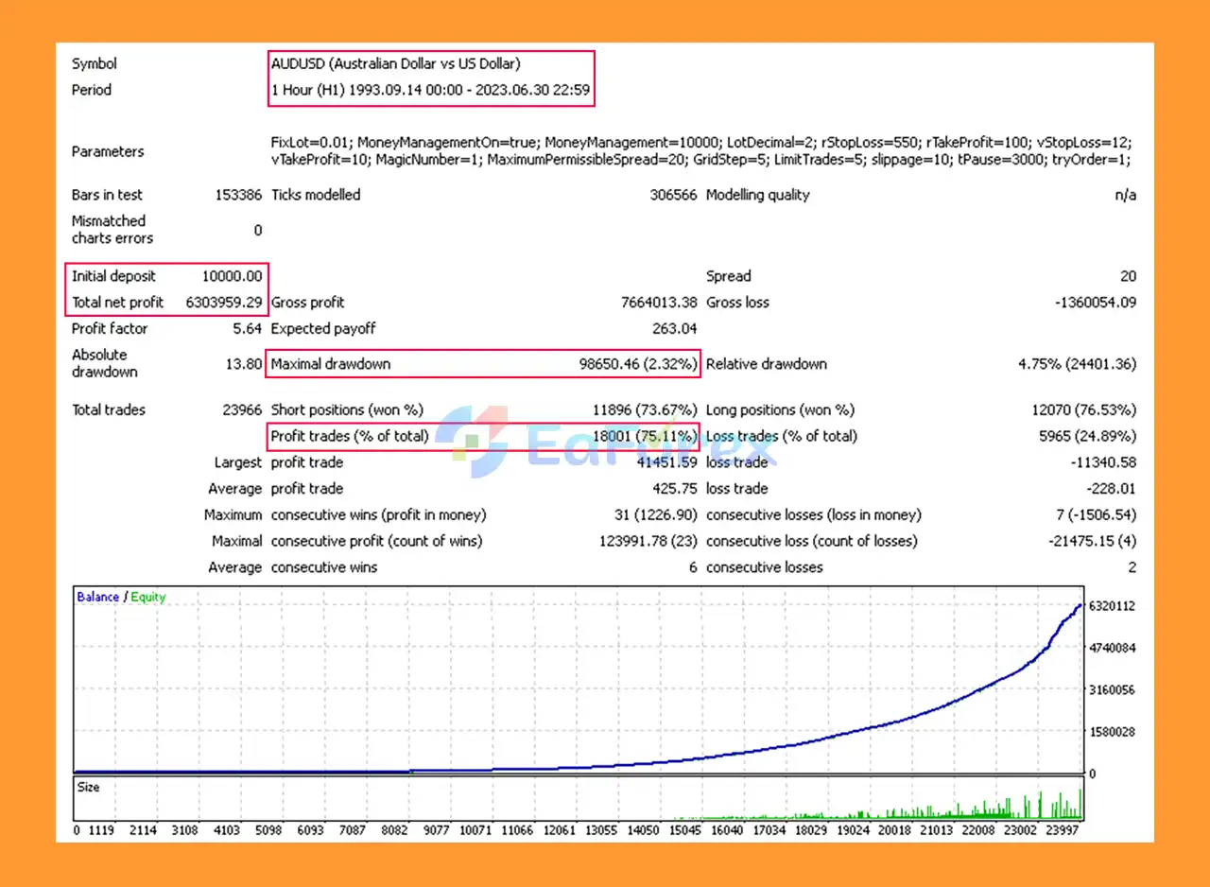Click the green Equity legend label
Image resolution: width=1210 pixels, height=887 pixels.
tap(147, 597)
